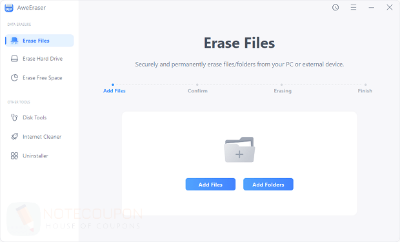Image resolution: width=400 pixels, height=242 pixels.
Task: Click the AweEraser app logo icon
Action: [x=9, y=8]
